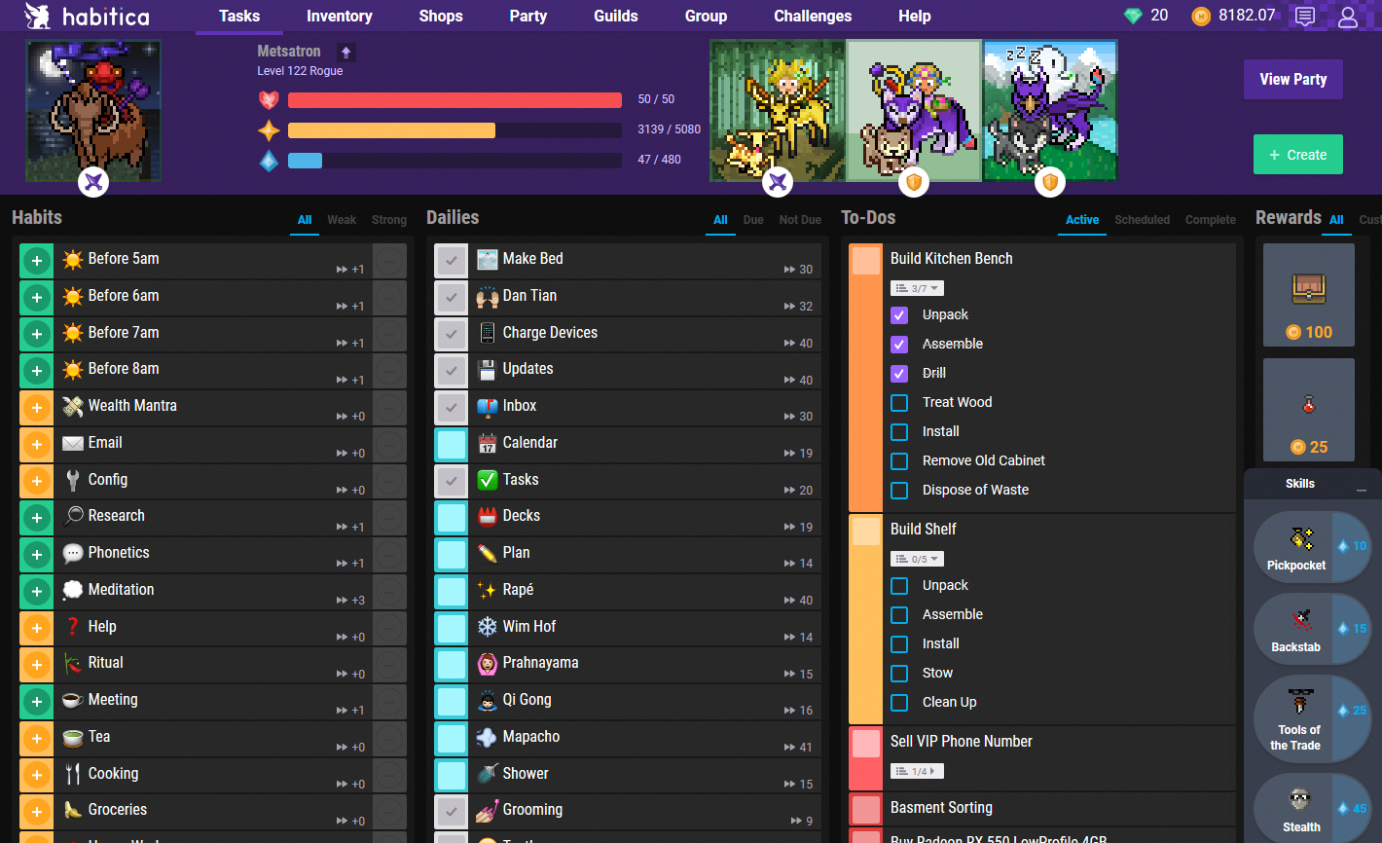1382x843 pixels.
Task: Uncheck the Drill subtask under Build Kitchen Bench
Action: [x=899, y=373]
